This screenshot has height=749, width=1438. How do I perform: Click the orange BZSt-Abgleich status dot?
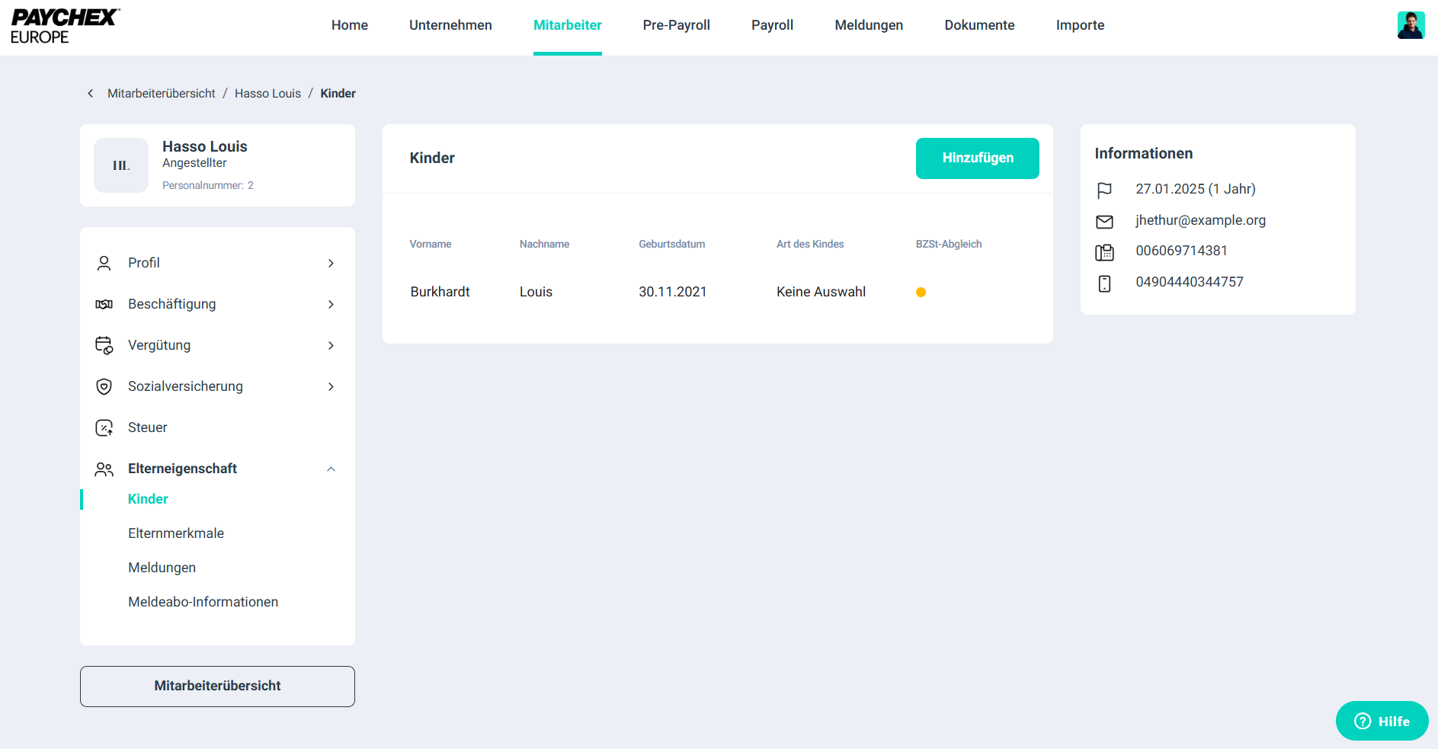(x=921, y=292)
